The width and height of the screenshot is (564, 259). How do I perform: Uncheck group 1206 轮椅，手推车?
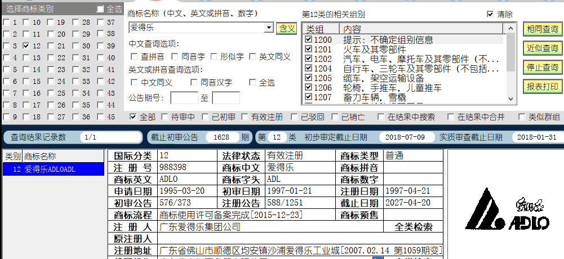pyautogui.click(x=308, y=87)
